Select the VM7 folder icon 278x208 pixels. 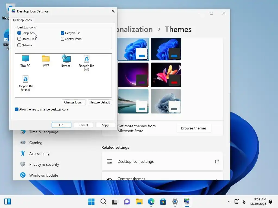(46, 61)
